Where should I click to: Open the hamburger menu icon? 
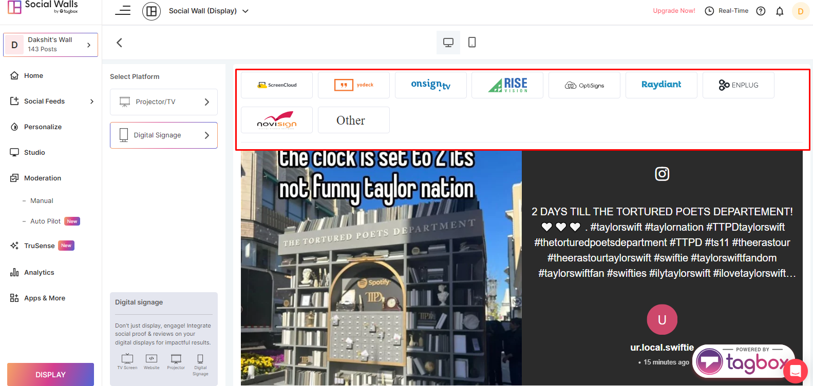123,11
